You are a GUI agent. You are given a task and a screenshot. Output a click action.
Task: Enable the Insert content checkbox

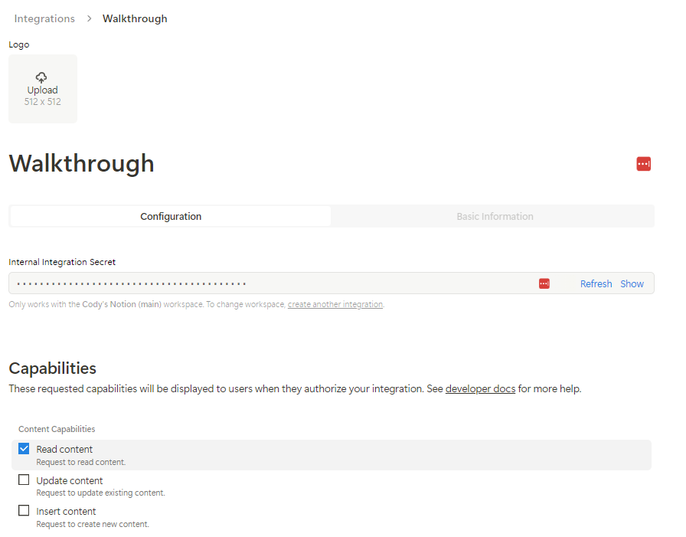24,511
